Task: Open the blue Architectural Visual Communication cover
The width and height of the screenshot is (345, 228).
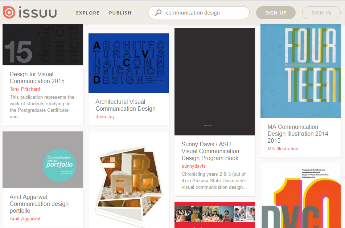Action: [128, 63]
